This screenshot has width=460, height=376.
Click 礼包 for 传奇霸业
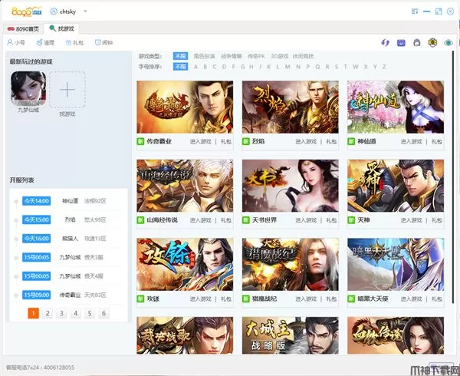pyautogui.click(x=226, y=141)
